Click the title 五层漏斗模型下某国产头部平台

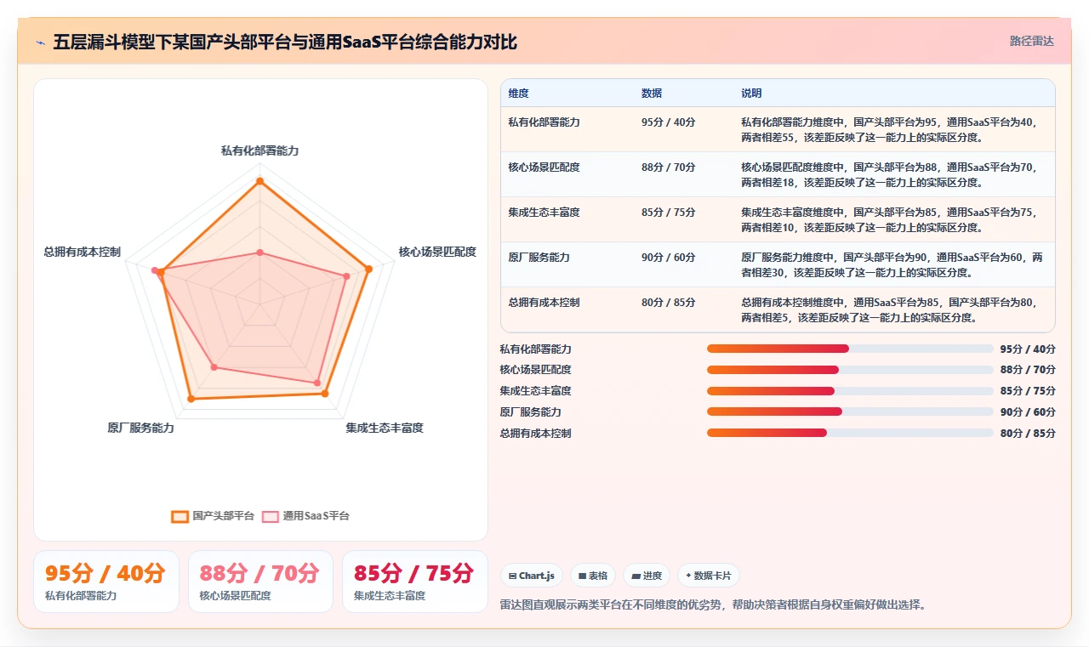point(285,43)
